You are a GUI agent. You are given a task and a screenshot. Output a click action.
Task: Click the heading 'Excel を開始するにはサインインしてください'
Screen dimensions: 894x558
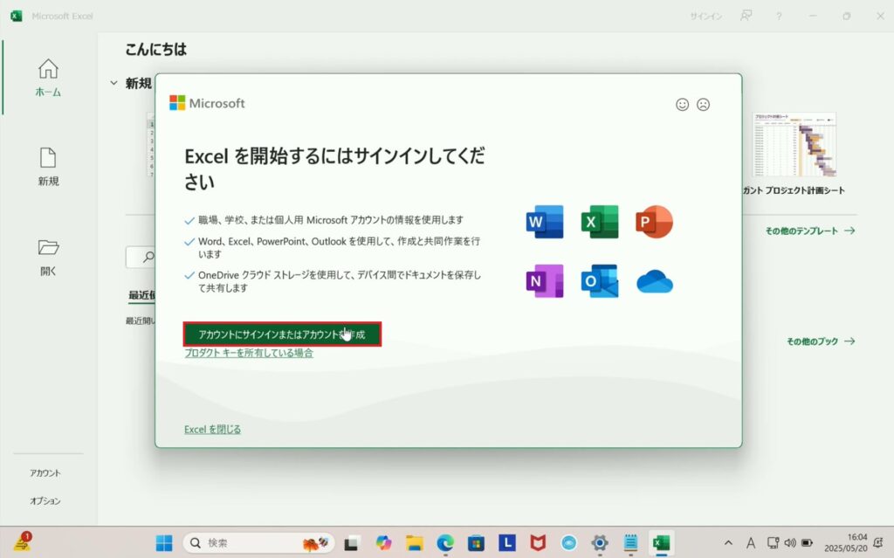[334, 169]
